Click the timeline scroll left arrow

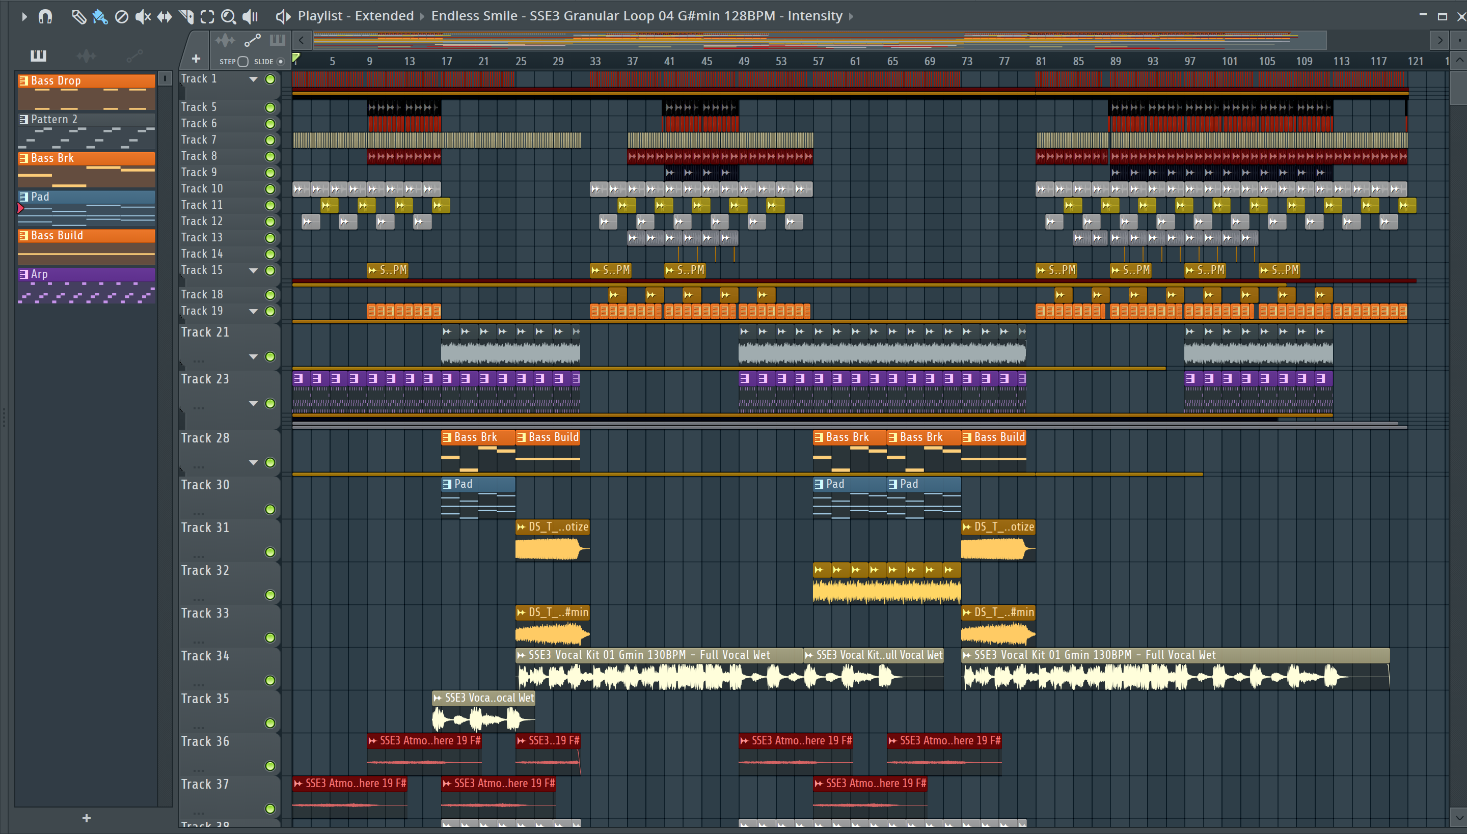302,40
